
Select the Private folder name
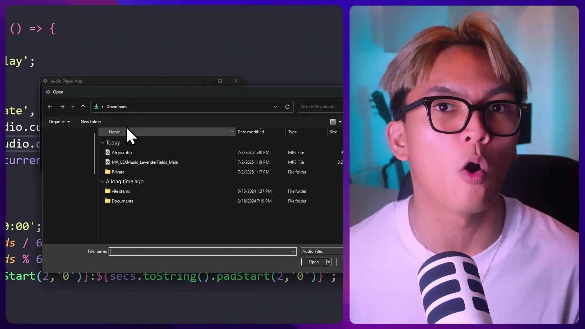coord(118,172)
